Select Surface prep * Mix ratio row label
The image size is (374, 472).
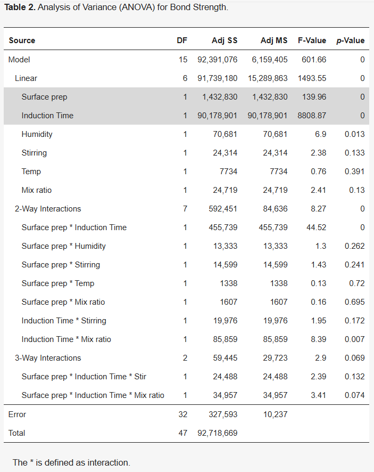[63, 302]
